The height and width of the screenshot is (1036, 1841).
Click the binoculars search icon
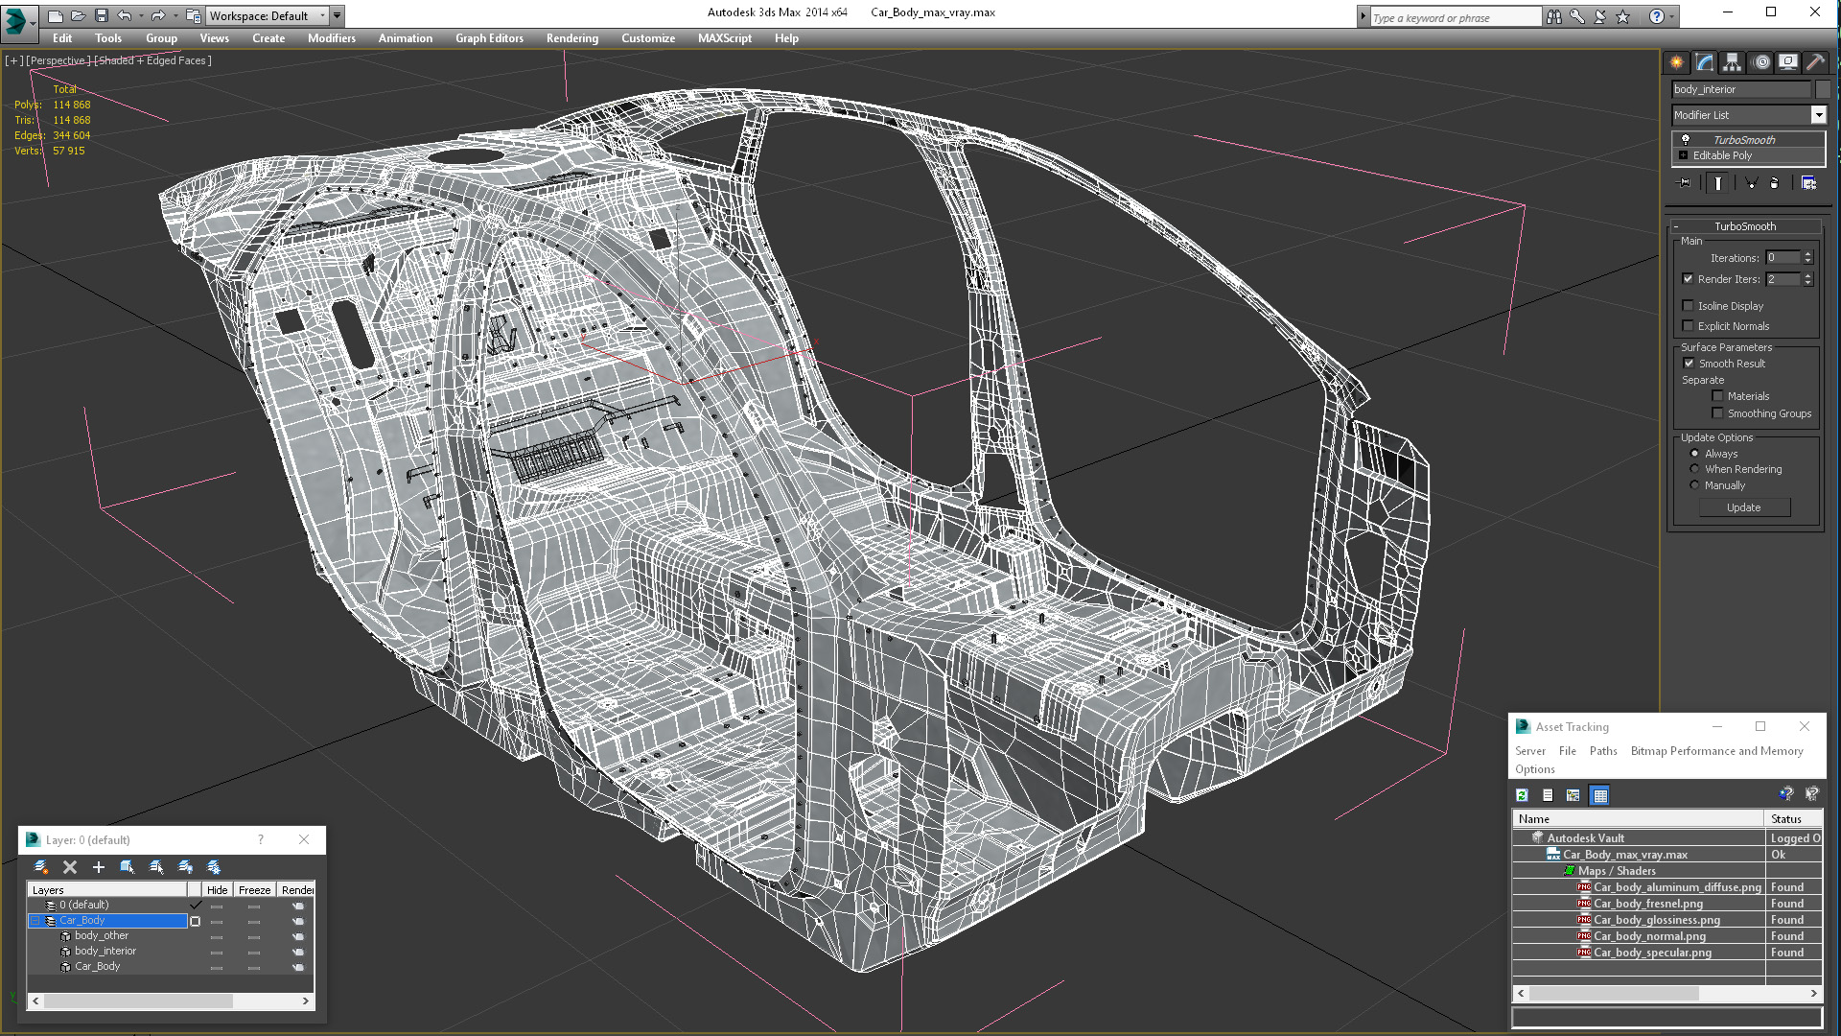(1554, 16)
